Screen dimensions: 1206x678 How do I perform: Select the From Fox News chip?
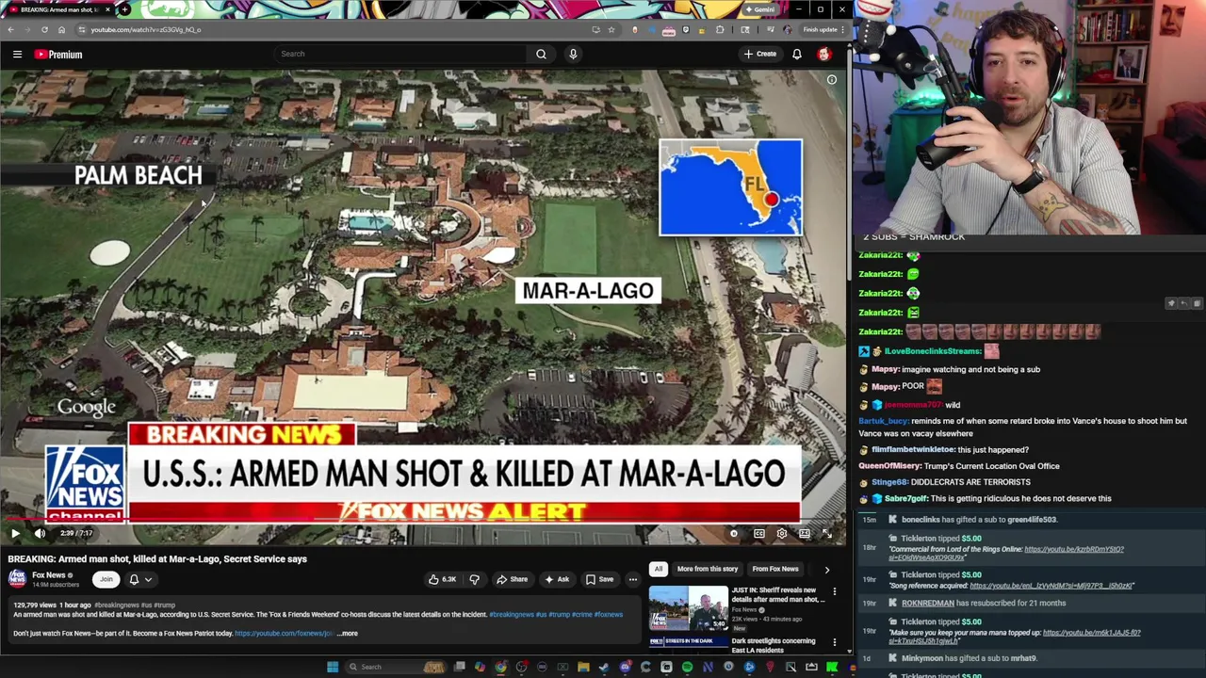click(775, 569)
